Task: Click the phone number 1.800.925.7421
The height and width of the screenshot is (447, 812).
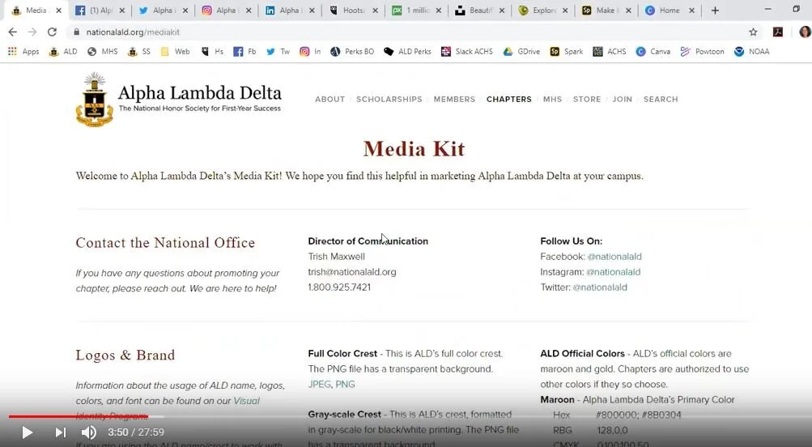Action: click(x=339, y=287)
